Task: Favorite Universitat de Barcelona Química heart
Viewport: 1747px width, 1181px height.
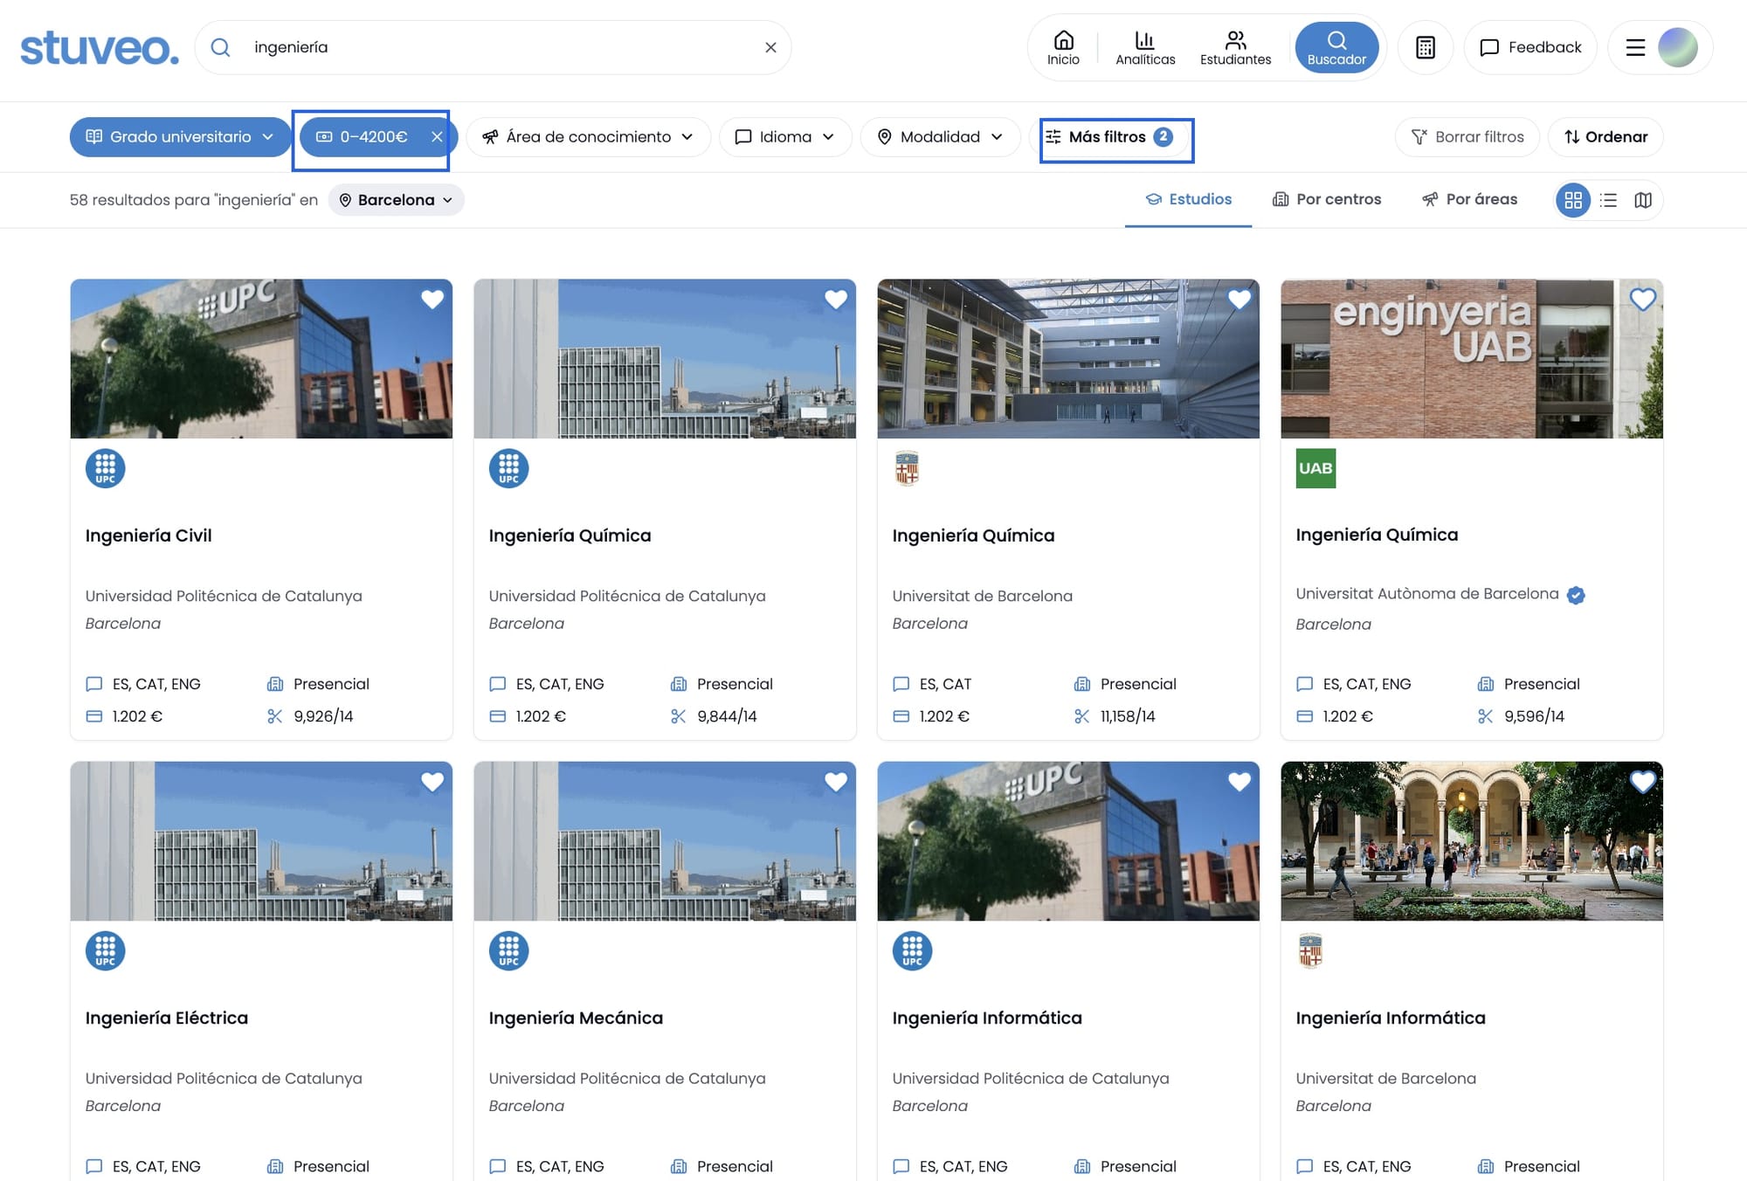Action: coord(1239,300)
